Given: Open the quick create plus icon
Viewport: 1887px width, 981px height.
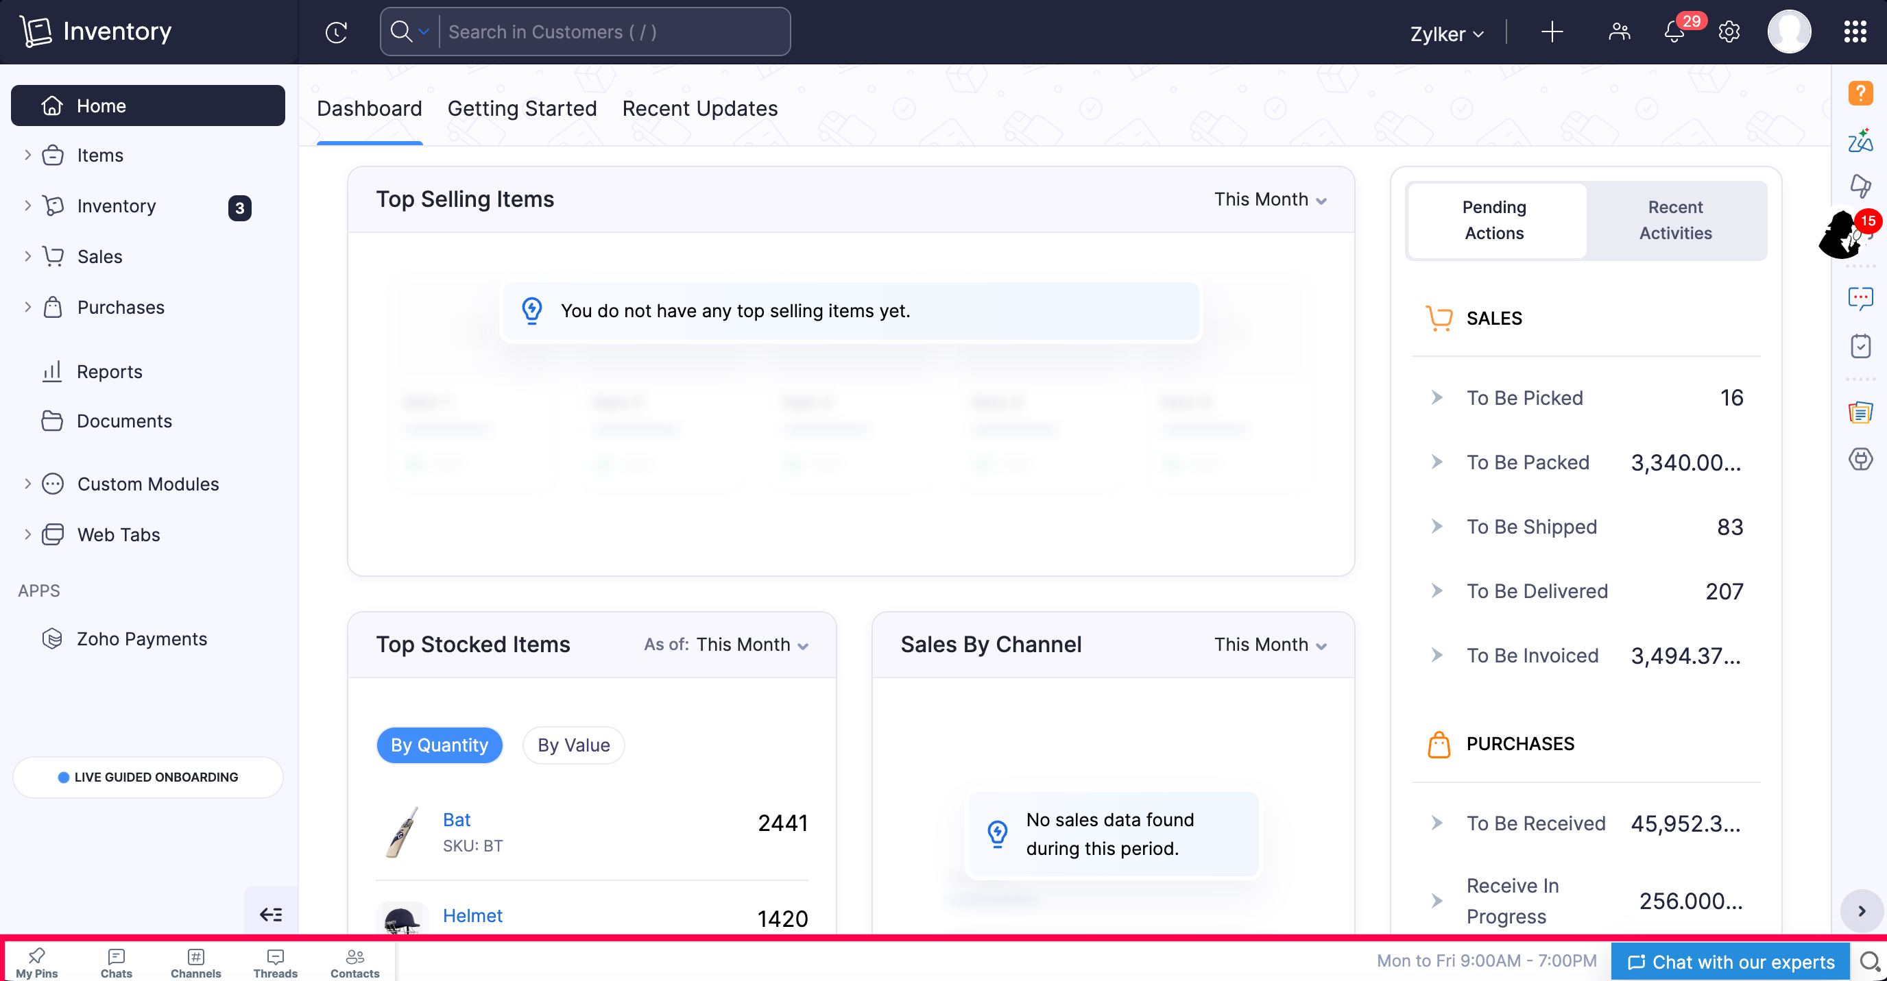Looking at the screenshot, I should coord(1552,32).
